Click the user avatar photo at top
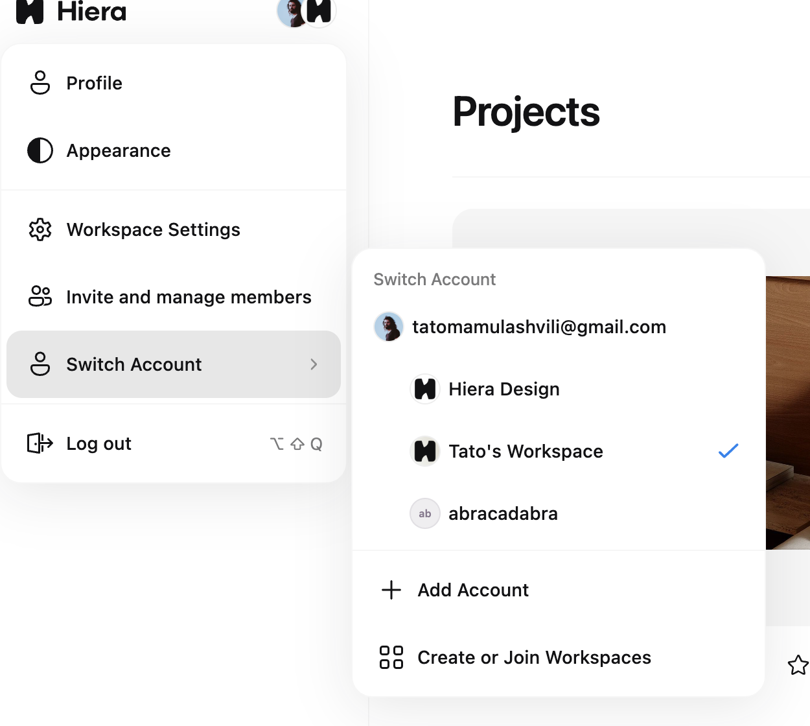810x726 pixels. coord(292,12)
